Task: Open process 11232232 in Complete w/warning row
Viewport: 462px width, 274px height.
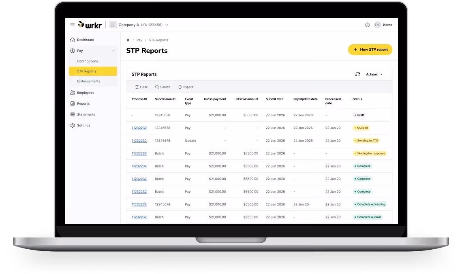Action: point(139,204)
